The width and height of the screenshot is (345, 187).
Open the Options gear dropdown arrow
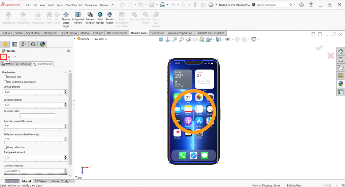216,5
